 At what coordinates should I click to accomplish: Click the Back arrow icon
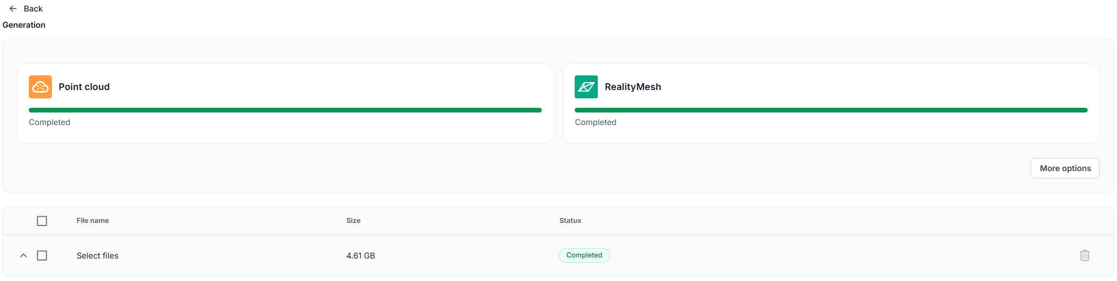point(13,9)
